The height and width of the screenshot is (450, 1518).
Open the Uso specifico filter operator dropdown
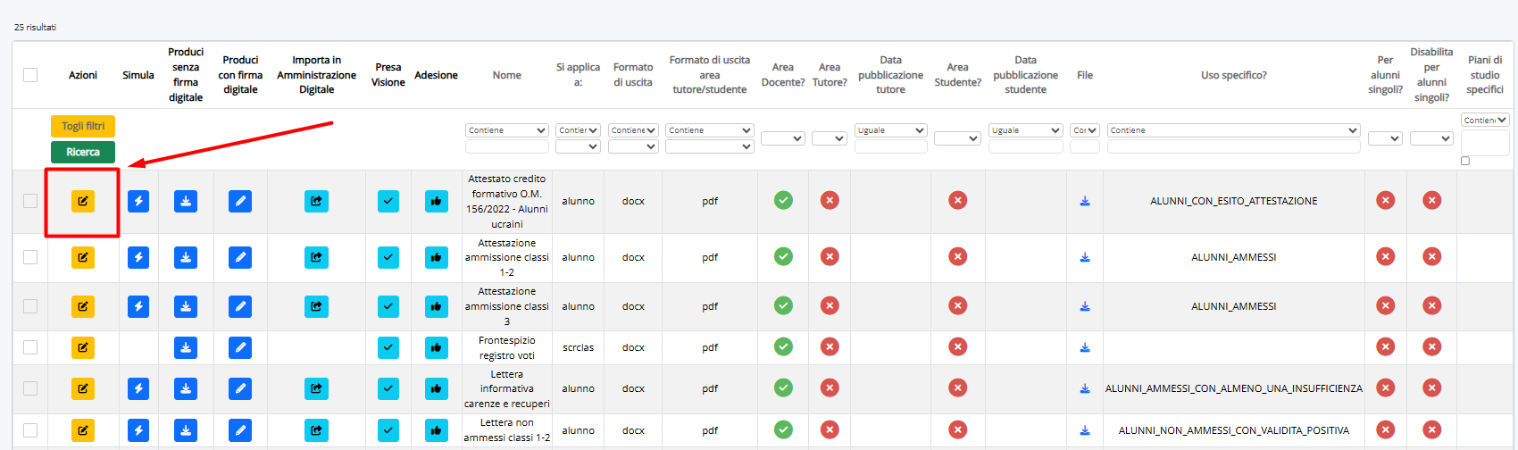[1233, 130]
